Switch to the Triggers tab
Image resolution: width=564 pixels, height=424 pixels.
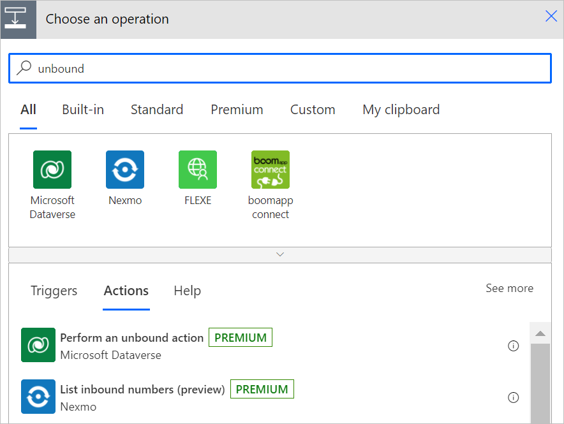54,291
